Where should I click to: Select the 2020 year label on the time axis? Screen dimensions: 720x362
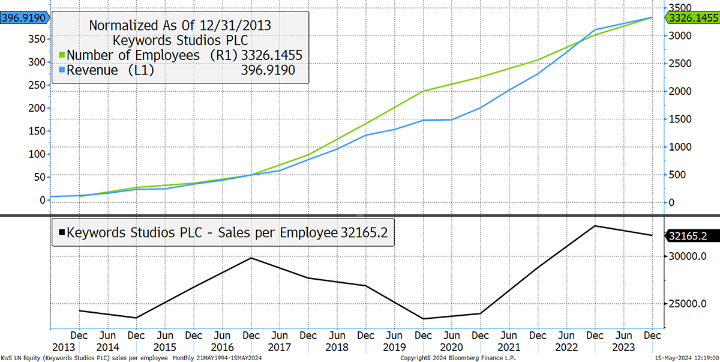coord(451,347)
